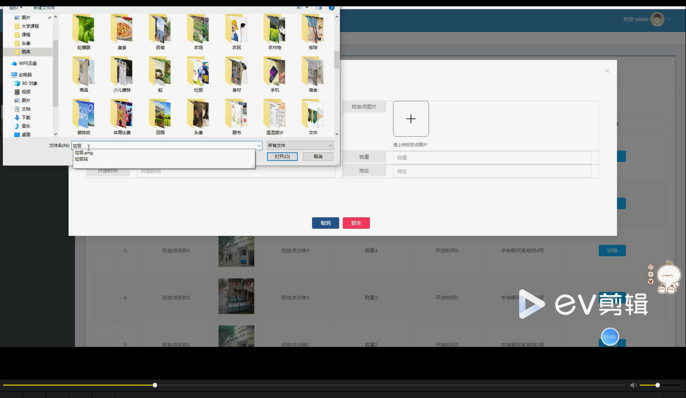
Task: Select the 身材 folder
Action: [237, 74]
